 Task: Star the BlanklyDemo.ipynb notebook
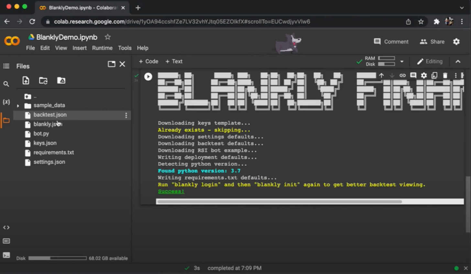click(108, 37)
